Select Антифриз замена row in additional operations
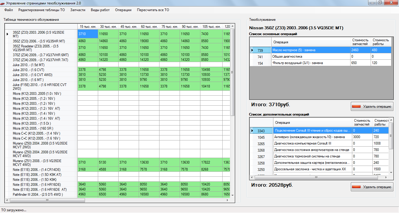399x213 pixels. pos(319,137)
